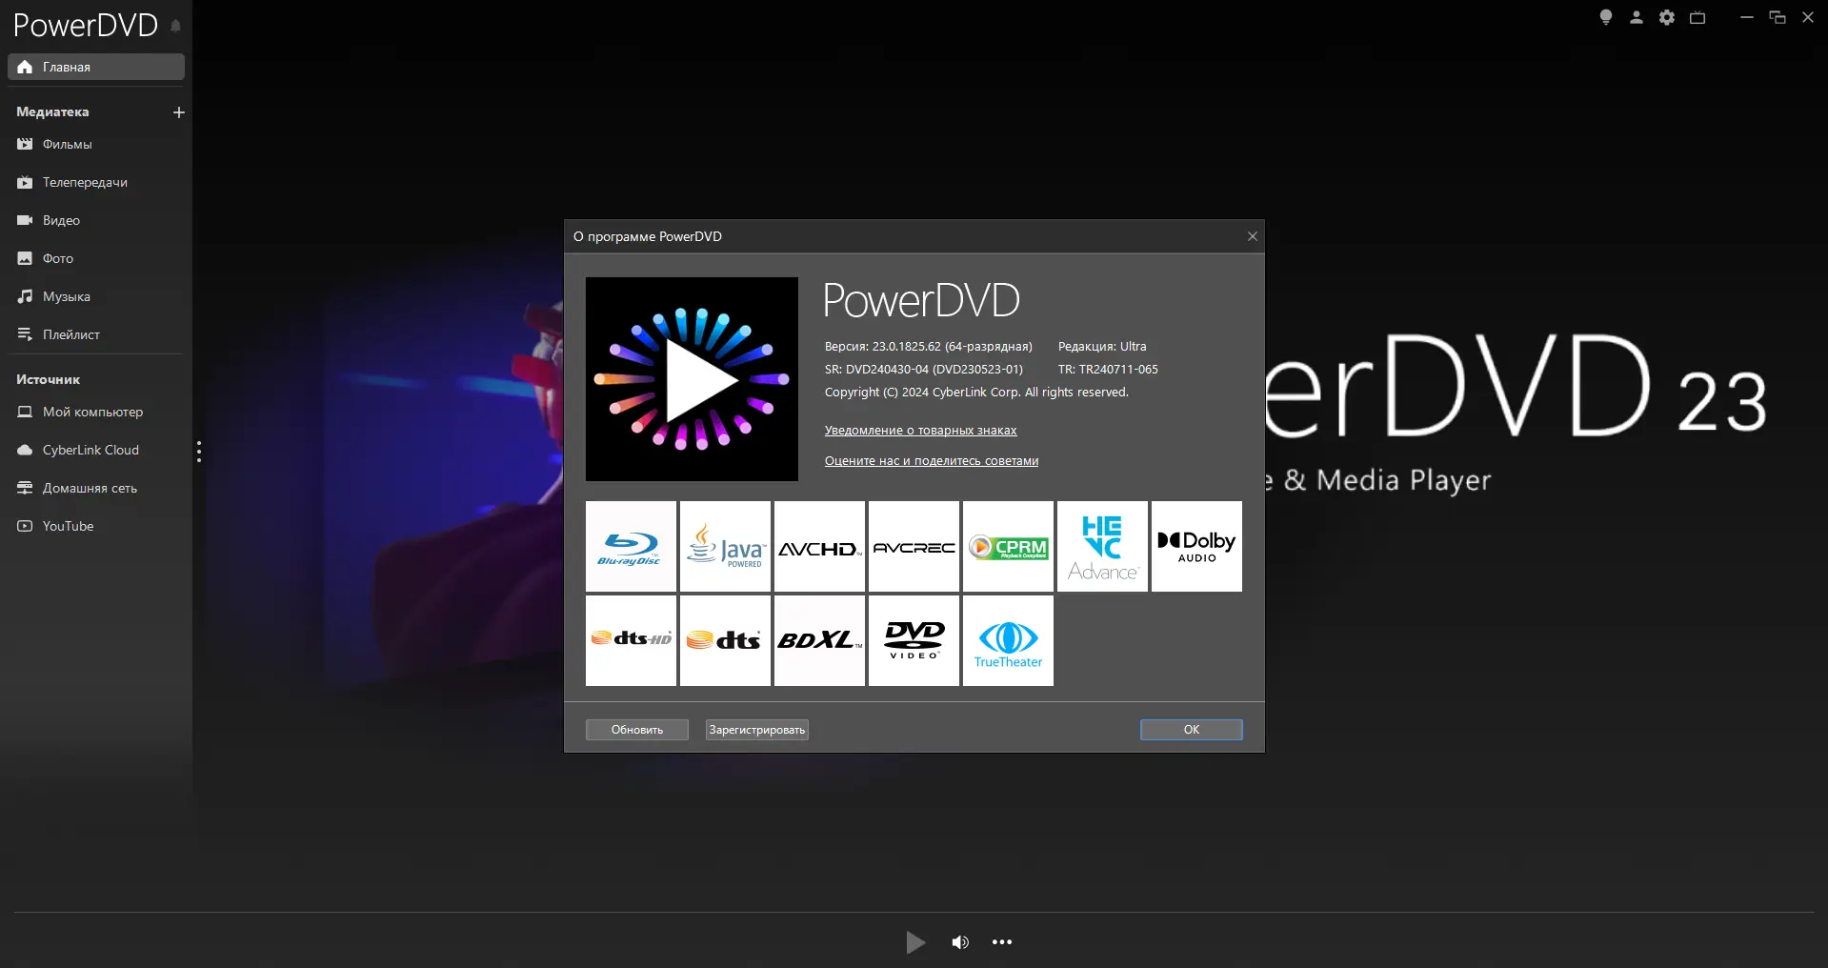
Task: Open more options with the three dots
Action: (1002, 942)
